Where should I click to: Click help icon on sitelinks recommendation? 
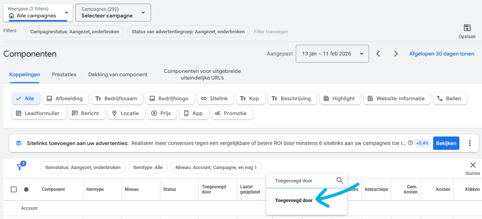tap(410, 143)
